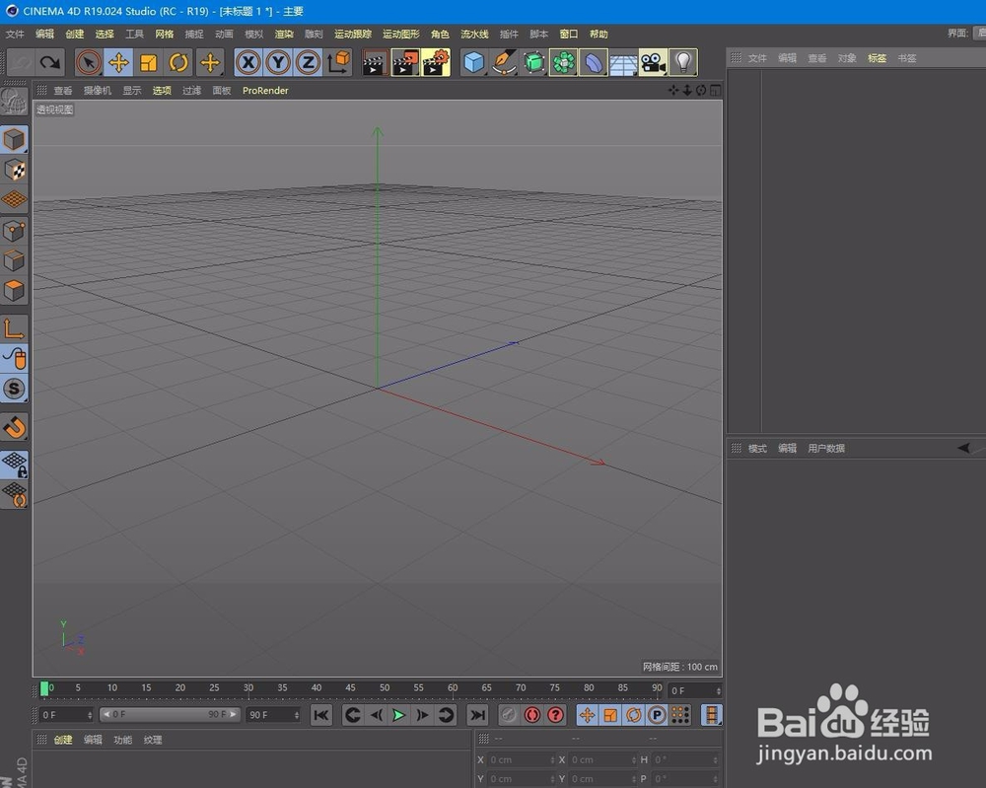The height and width of the screenshot is (788, 986).
Task: Open the recent tools icon
Action: click(x=210, y=62)
